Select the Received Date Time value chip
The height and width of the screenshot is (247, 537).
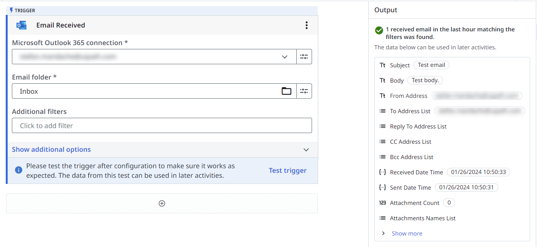[x=478, y=172]
